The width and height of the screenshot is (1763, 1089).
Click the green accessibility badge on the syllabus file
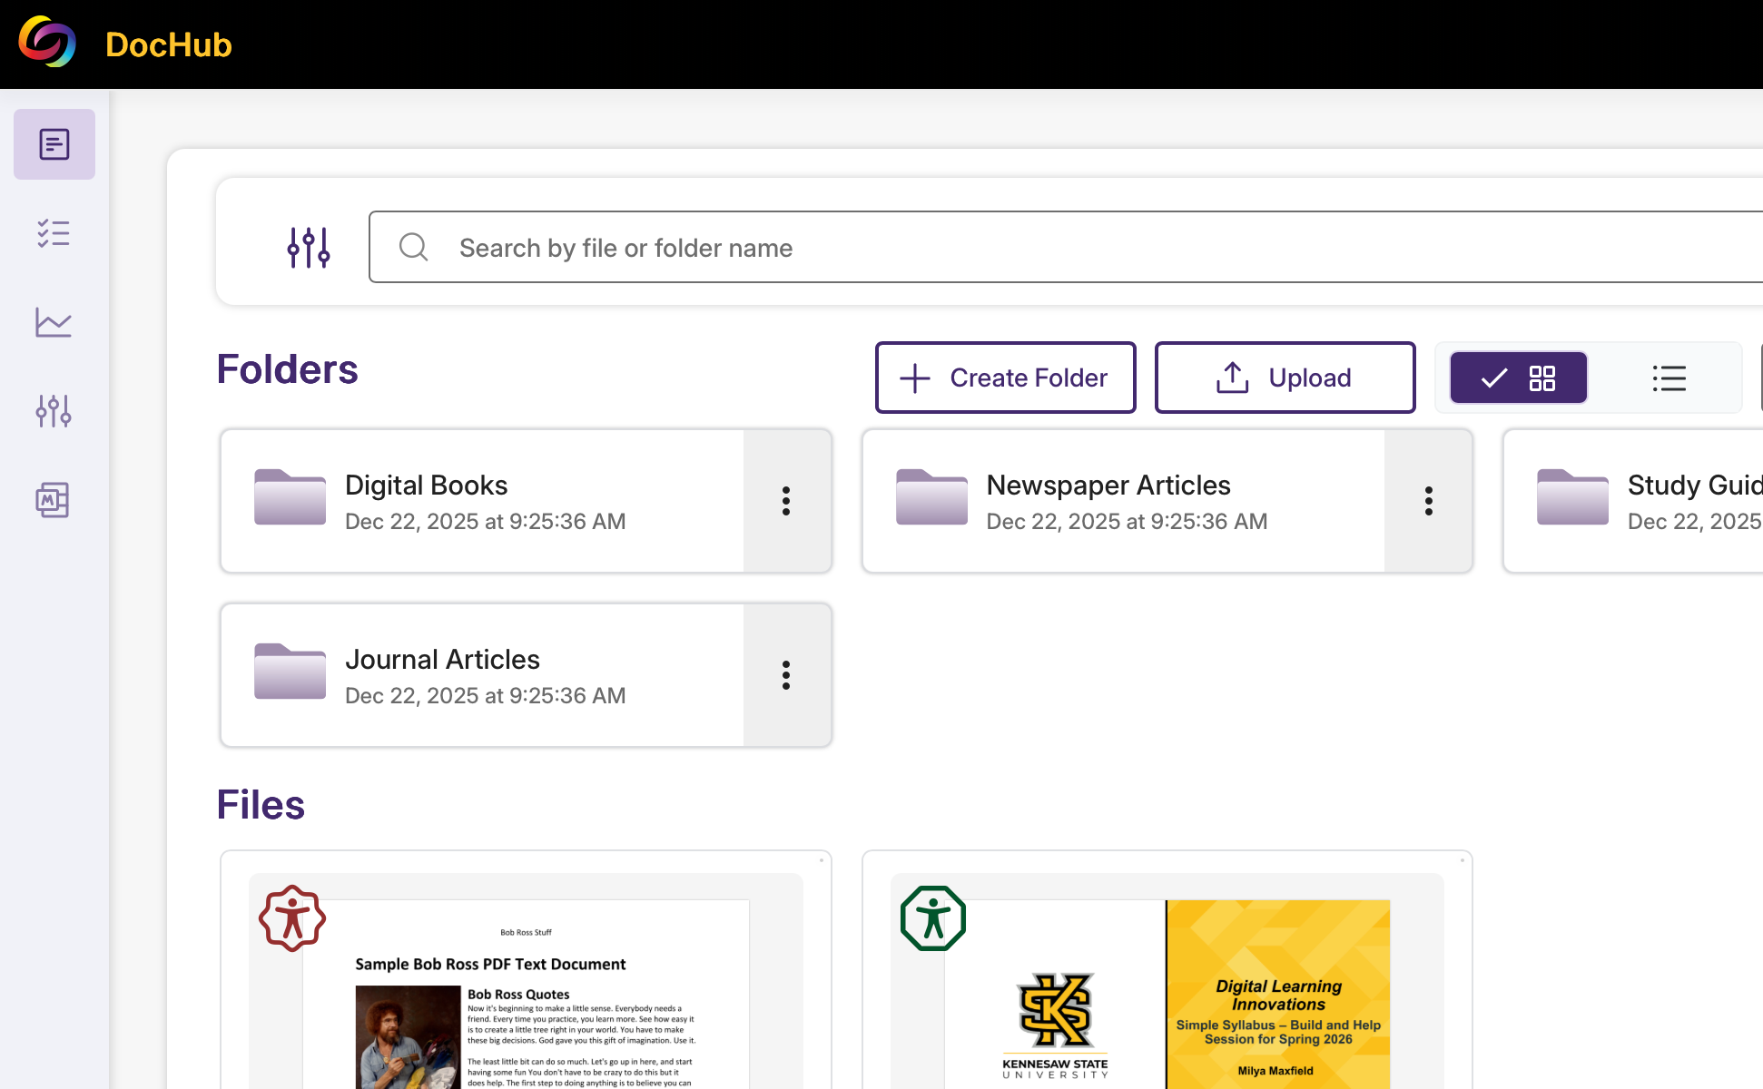[931, 918]
